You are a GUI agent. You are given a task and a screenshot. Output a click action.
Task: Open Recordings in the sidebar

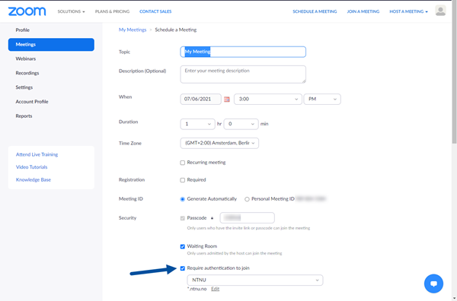pos(27,73)
